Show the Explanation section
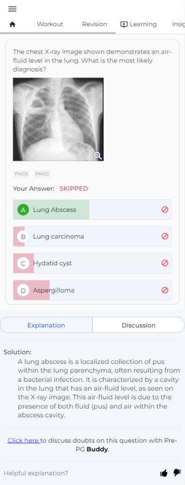 click(46, 325)
